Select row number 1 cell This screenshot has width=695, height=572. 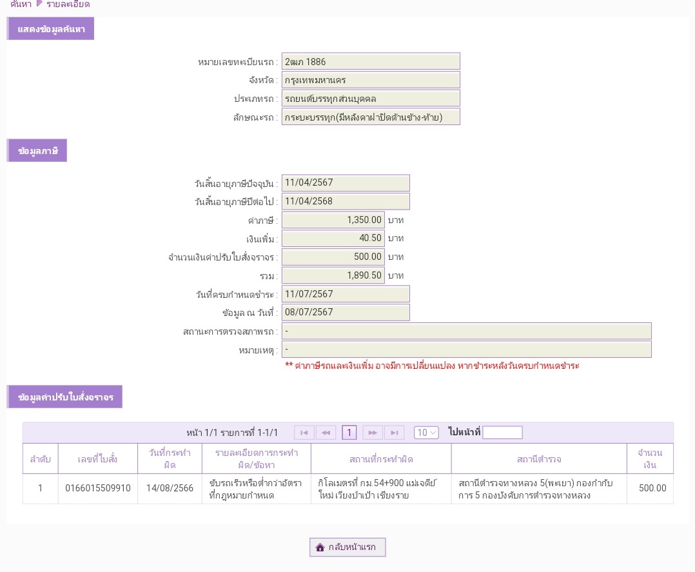tap(41, 489)
